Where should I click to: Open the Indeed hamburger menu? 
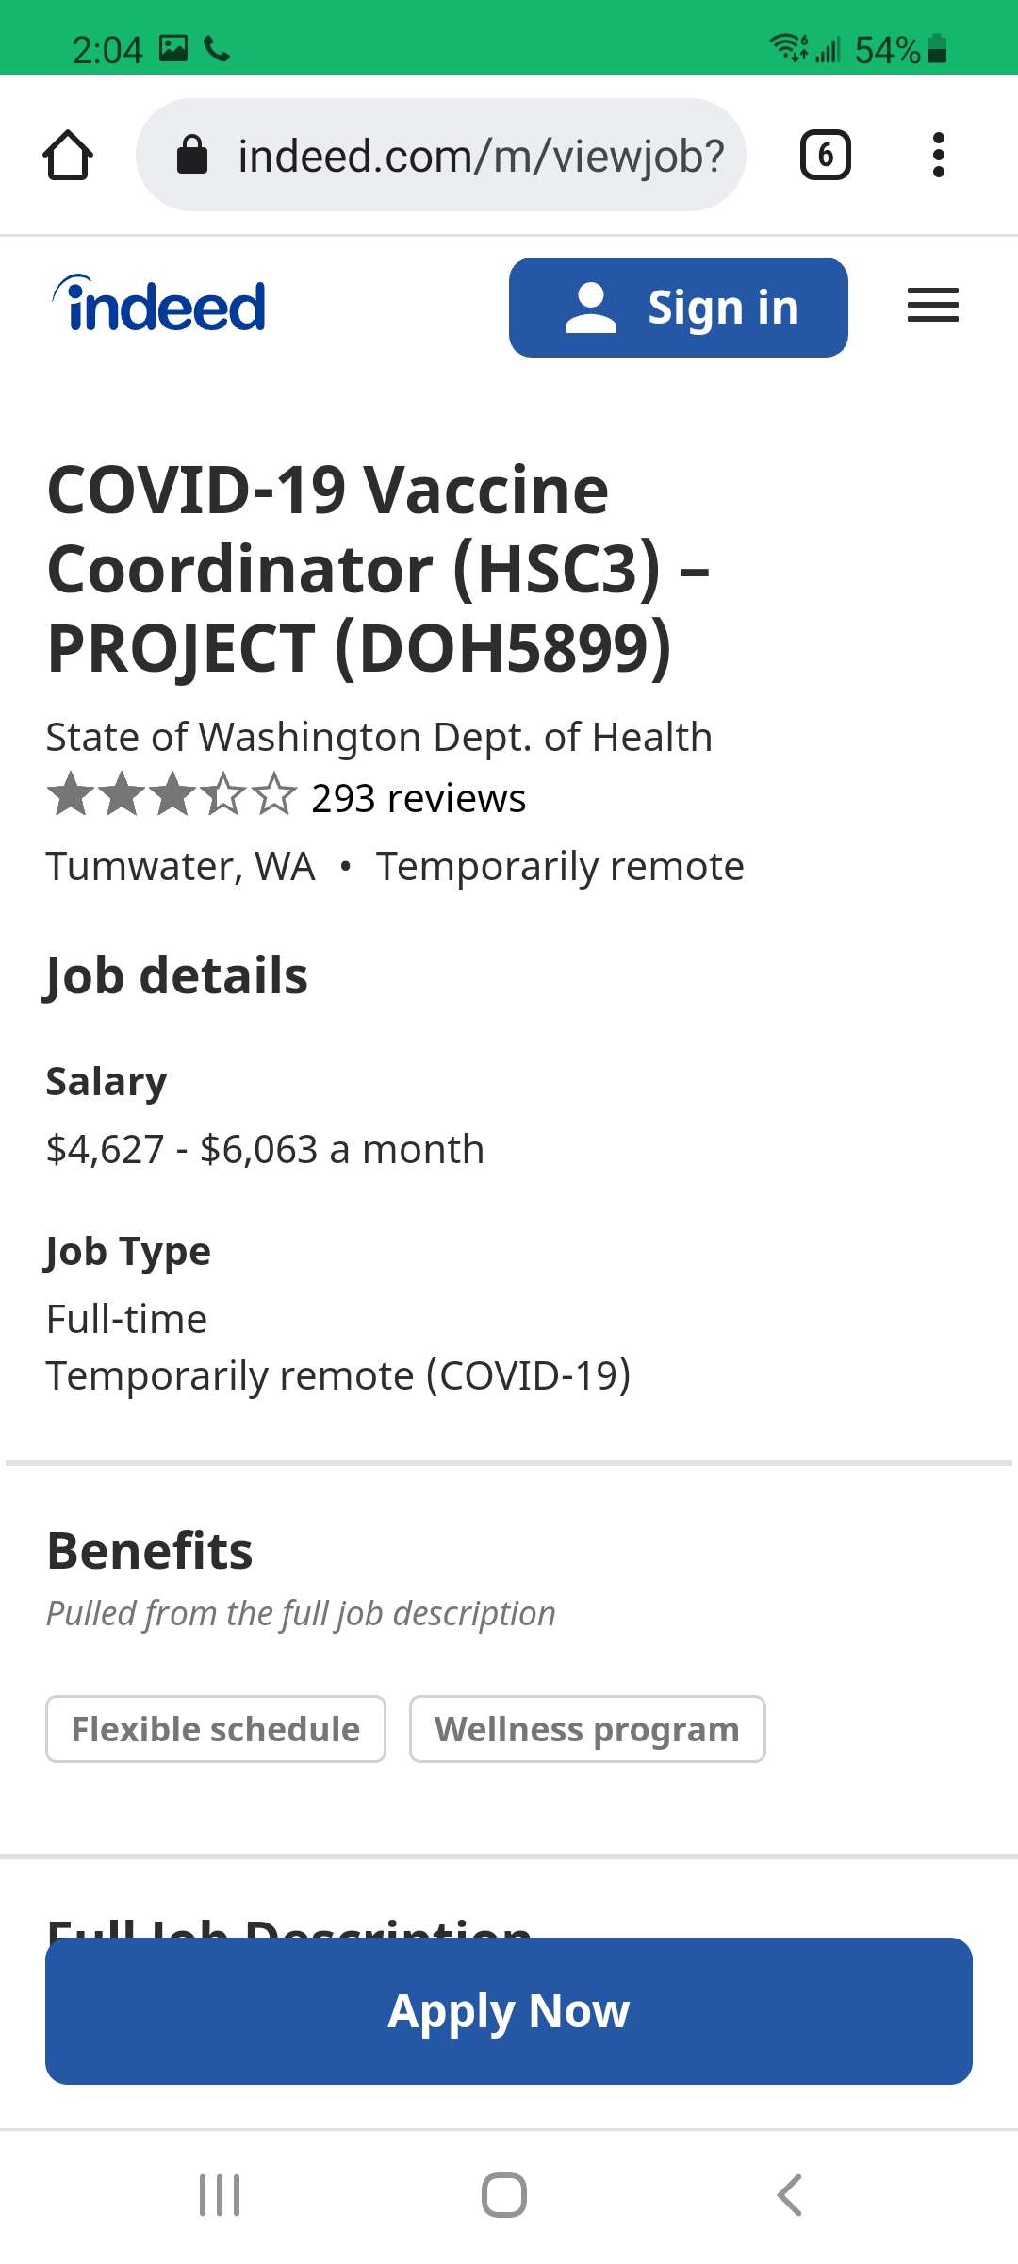(932, 306)
